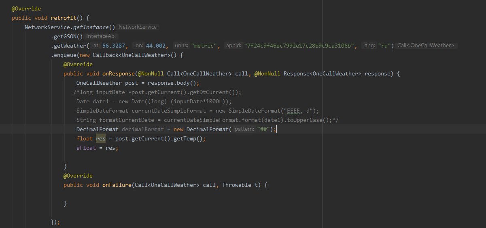This screenshot has height=228, width=486.
Task: Click the Call<OneCallWeather> inlay hint after getWeather
Action: click(x=426, y=46)
